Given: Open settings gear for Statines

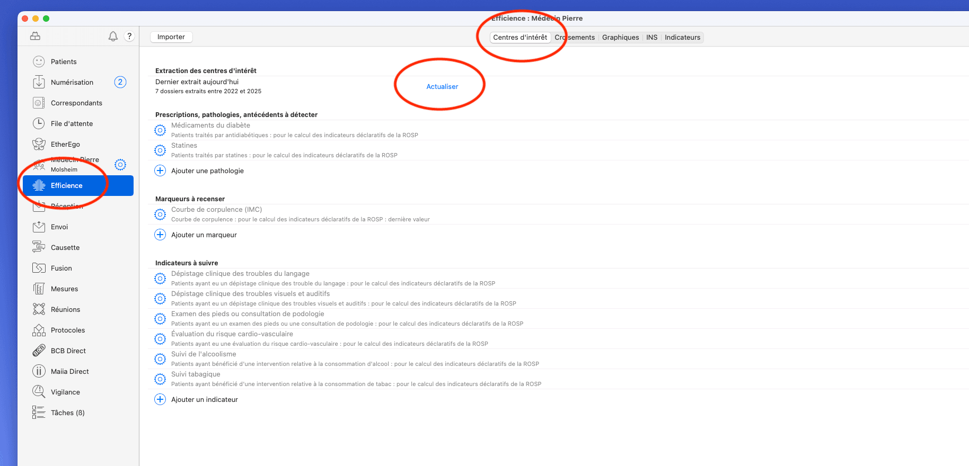Looking at the screenshot, I should pos(160,150).
